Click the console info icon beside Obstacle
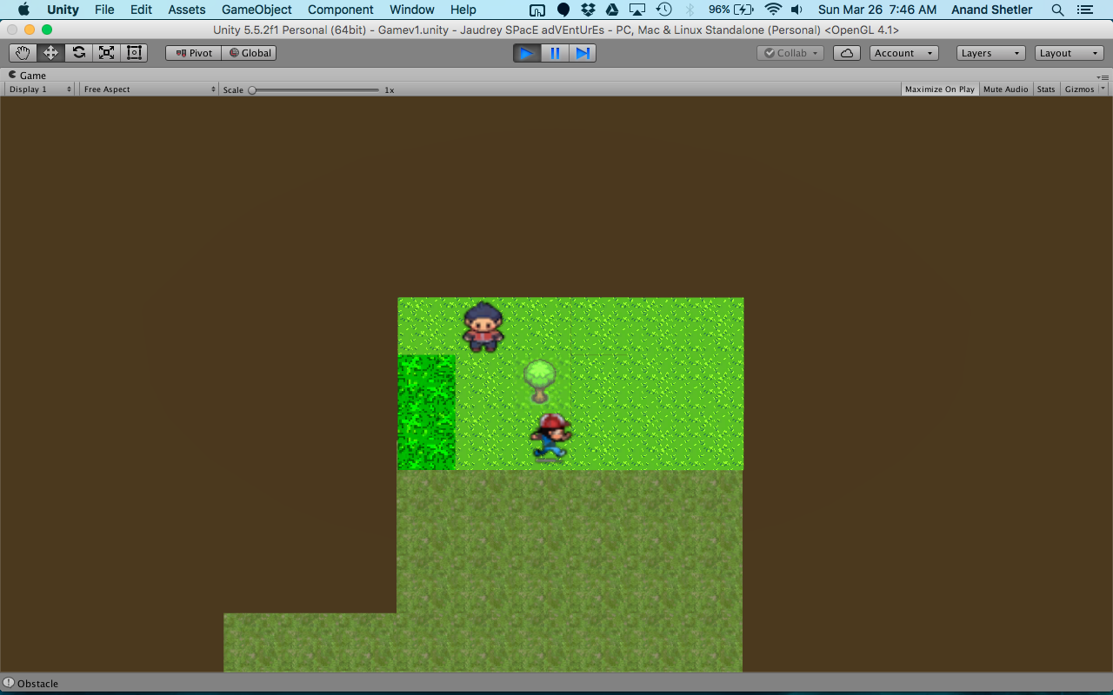This screenshot has width=1113, height=695. tap(9, 683)
